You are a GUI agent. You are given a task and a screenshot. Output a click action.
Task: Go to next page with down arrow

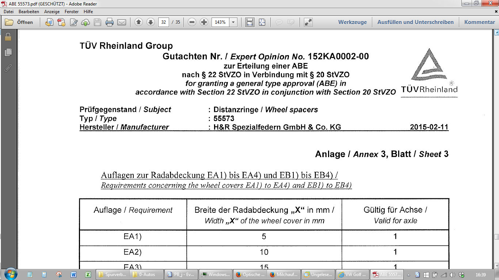[151, 22]
